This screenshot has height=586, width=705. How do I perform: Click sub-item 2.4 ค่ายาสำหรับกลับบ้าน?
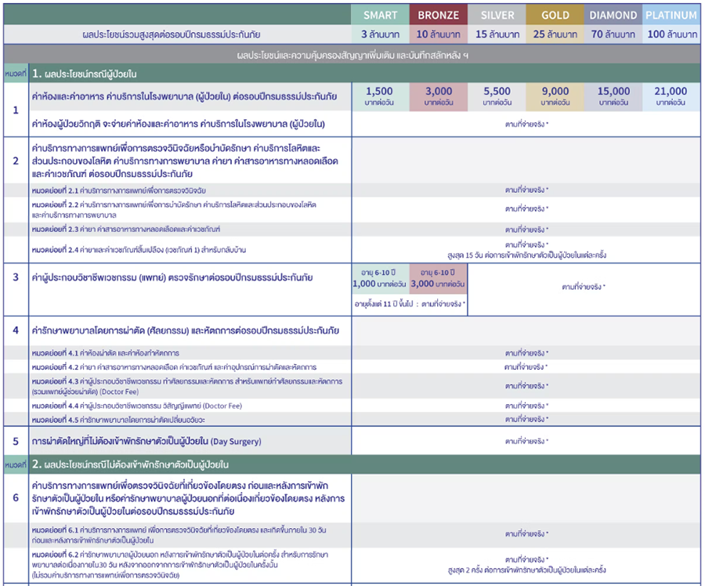(x=139, y=250)
